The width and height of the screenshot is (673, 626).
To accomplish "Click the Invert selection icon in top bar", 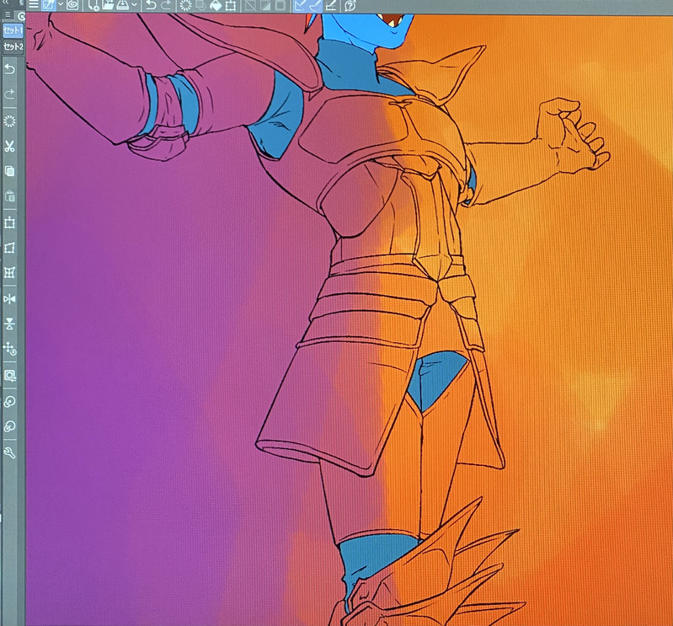I will (x=265, y=6).
